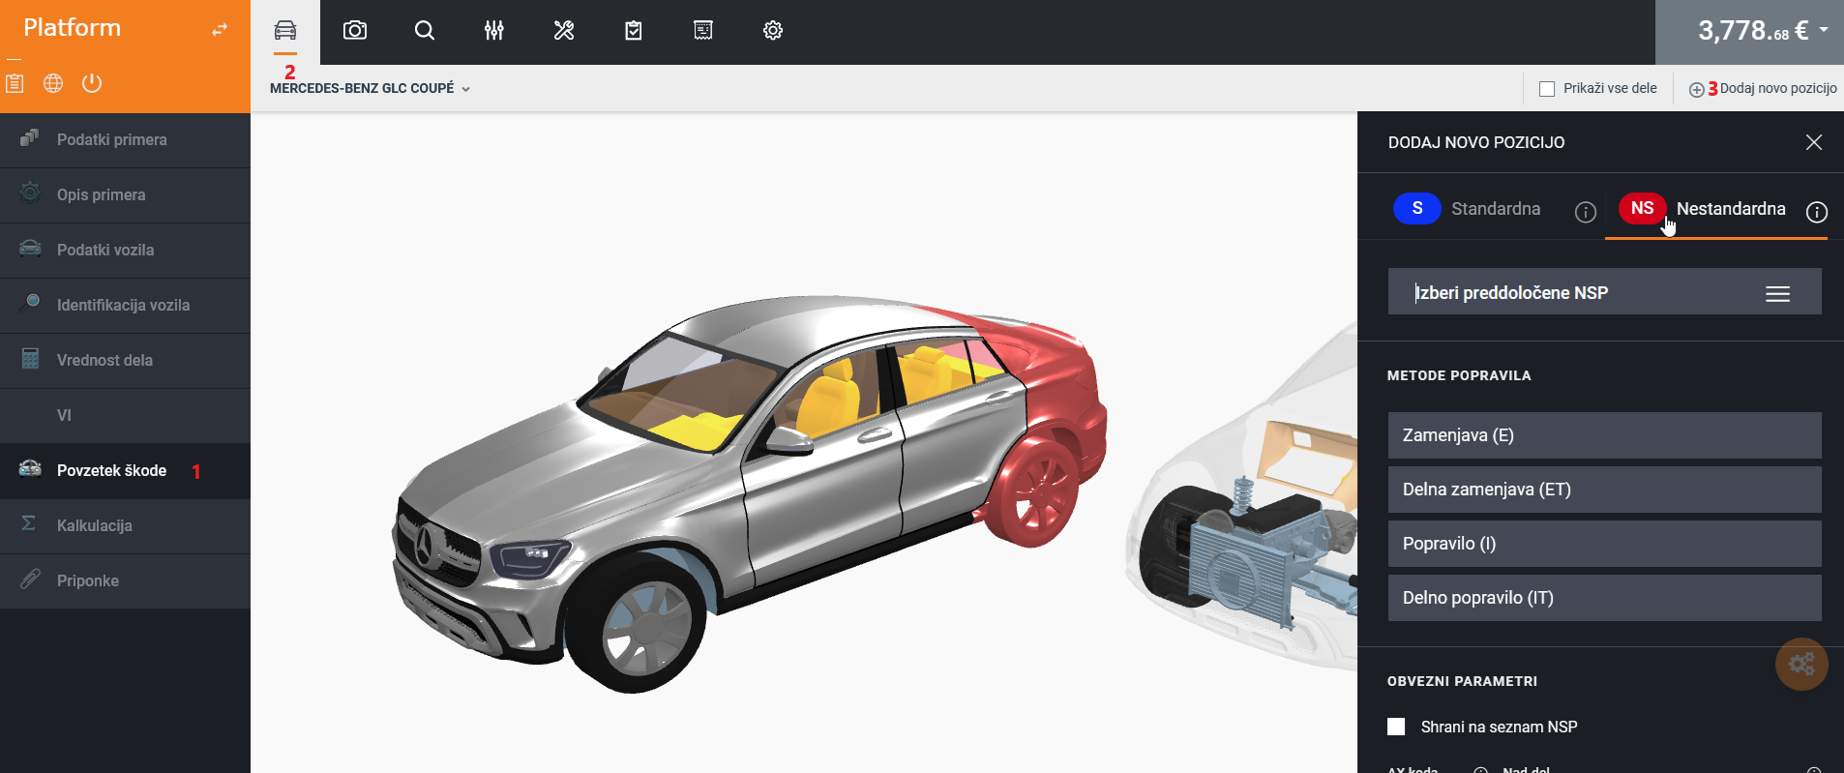Toggle the sidebar collapse arrows beside Platform
The height and width of the screenshot is (773, 1844).
pos(220,30)
